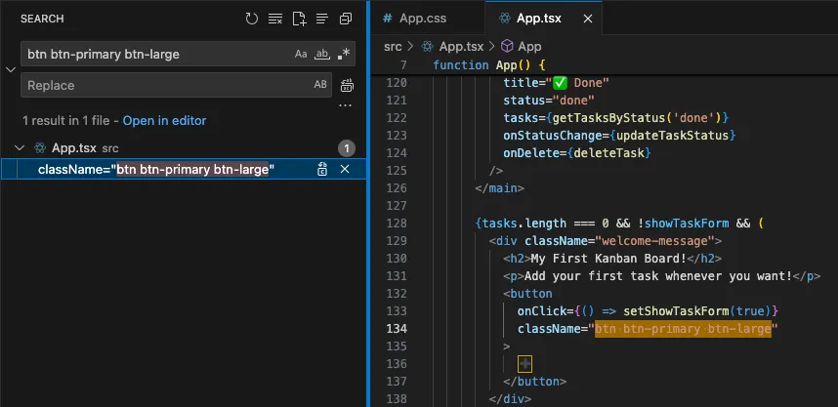Enable Match Whole Word

coord(321,55)
